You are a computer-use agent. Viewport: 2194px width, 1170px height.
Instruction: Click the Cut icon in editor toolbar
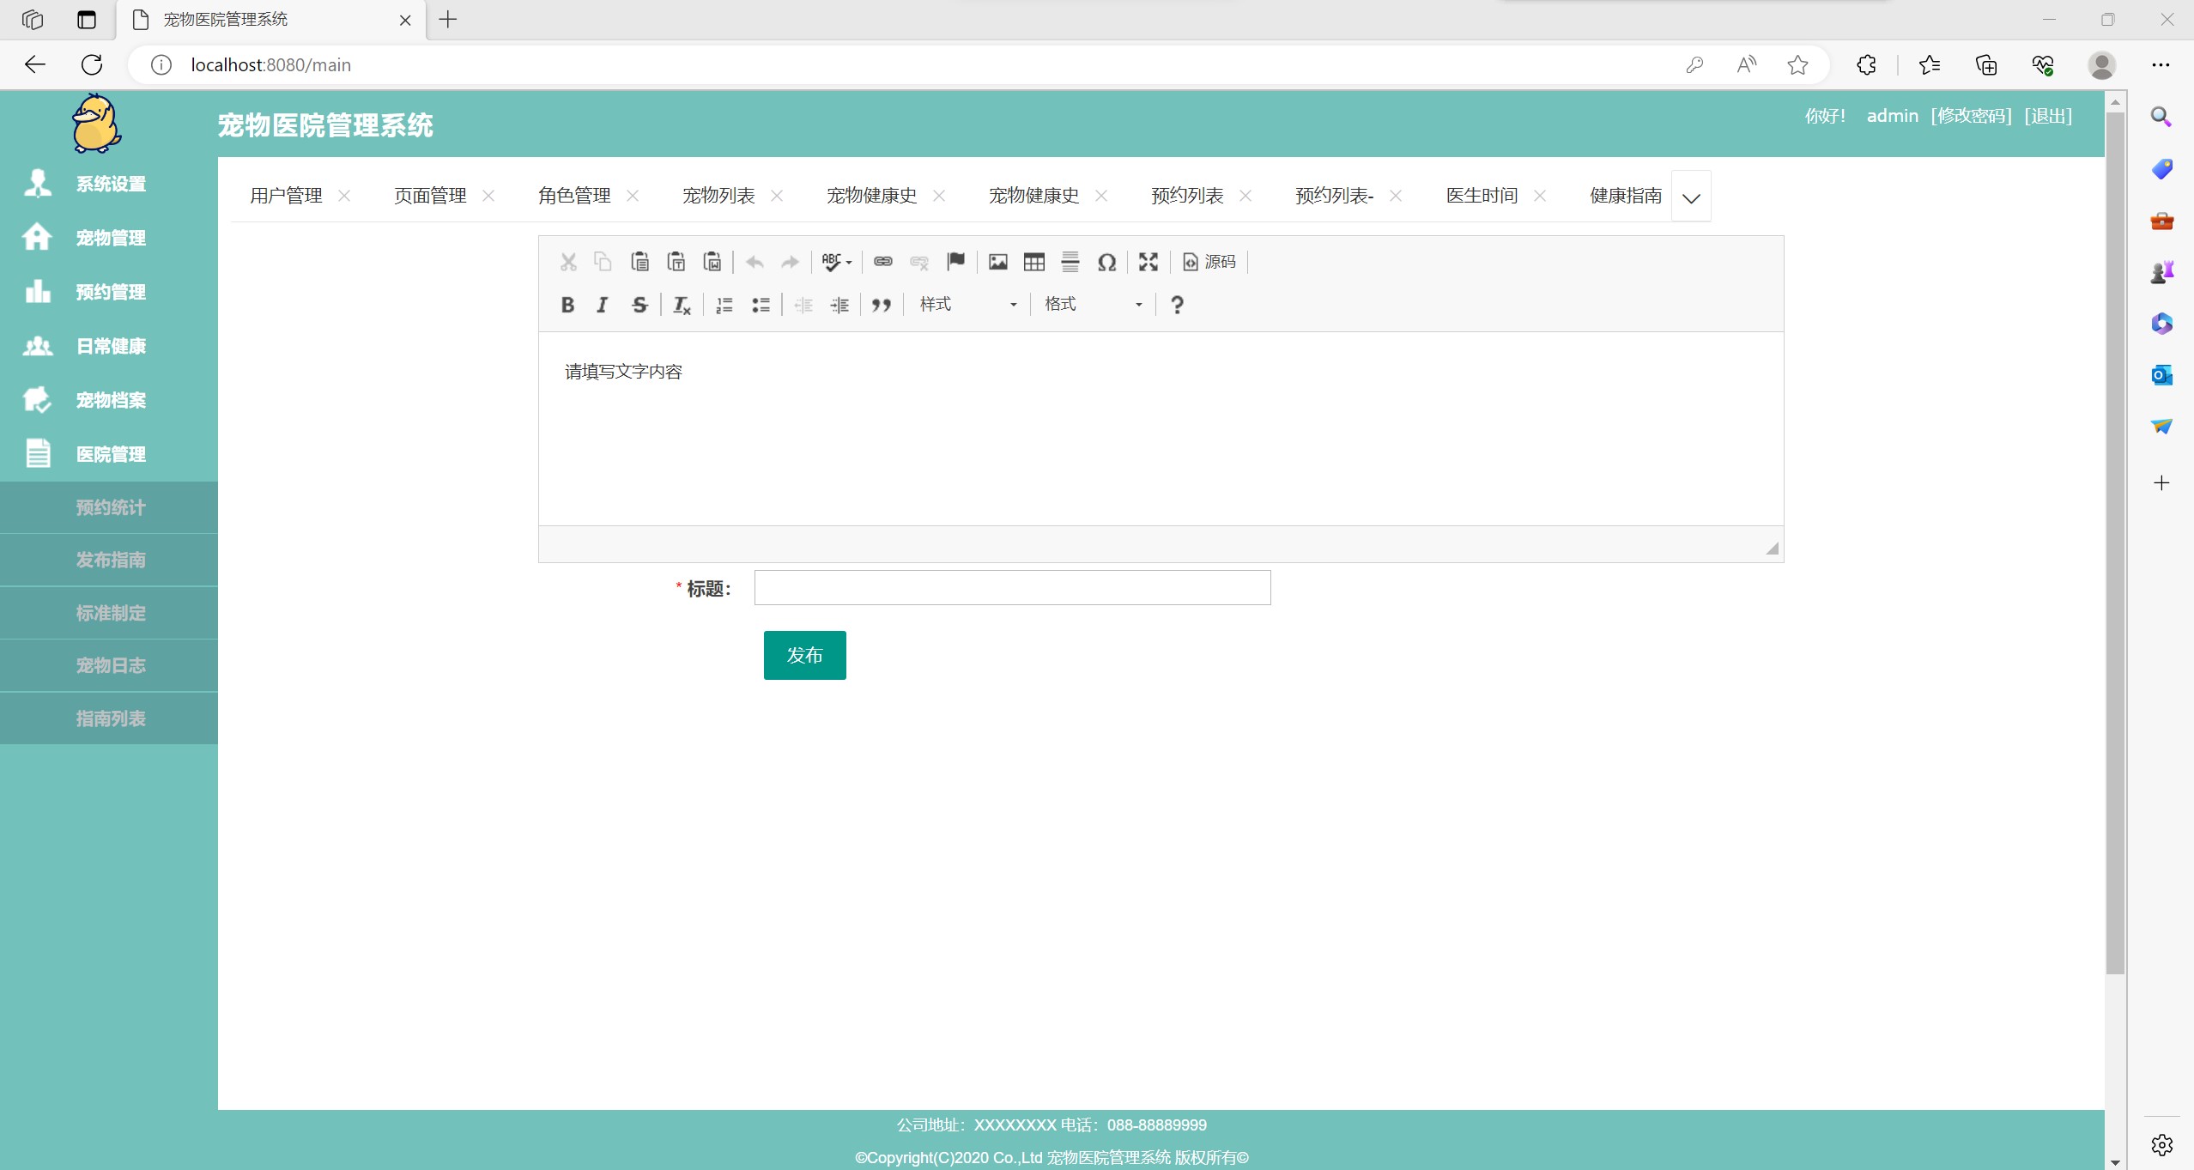[x=568, y=262]
